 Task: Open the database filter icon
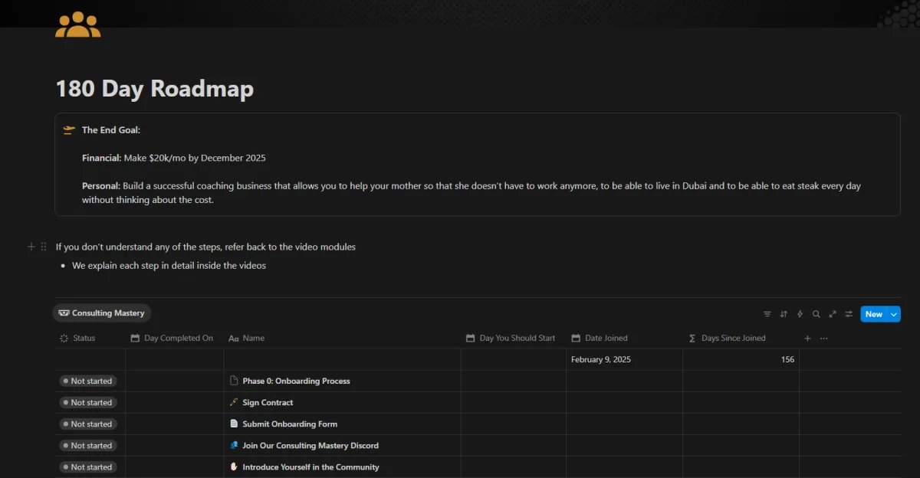767,314
